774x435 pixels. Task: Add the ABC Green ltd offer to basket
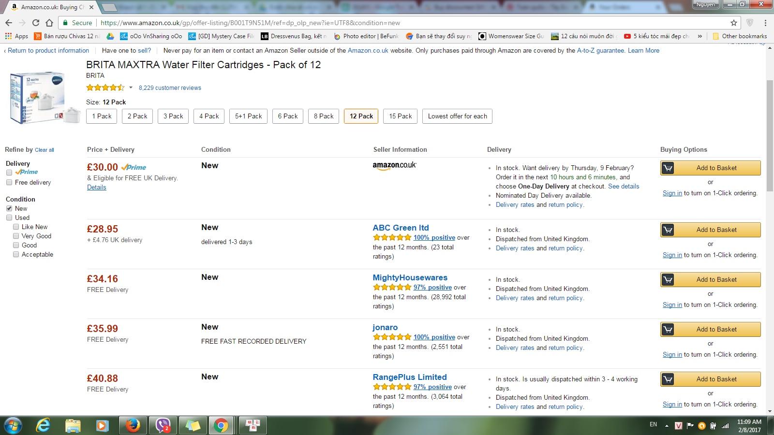pos(710,230)
